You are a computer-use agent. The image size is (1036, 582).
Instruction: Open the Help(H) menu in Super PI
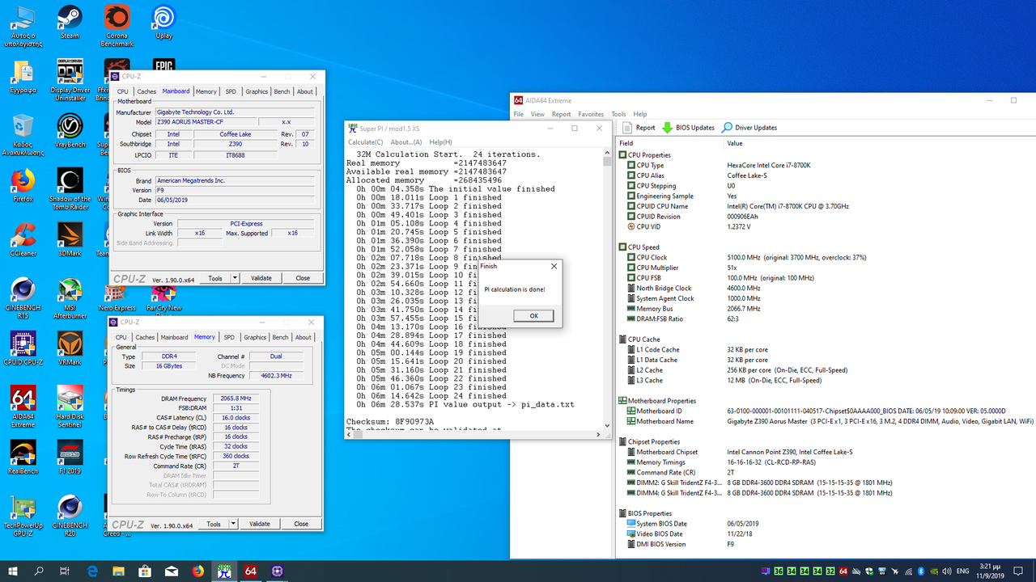(x=440, y=142)
